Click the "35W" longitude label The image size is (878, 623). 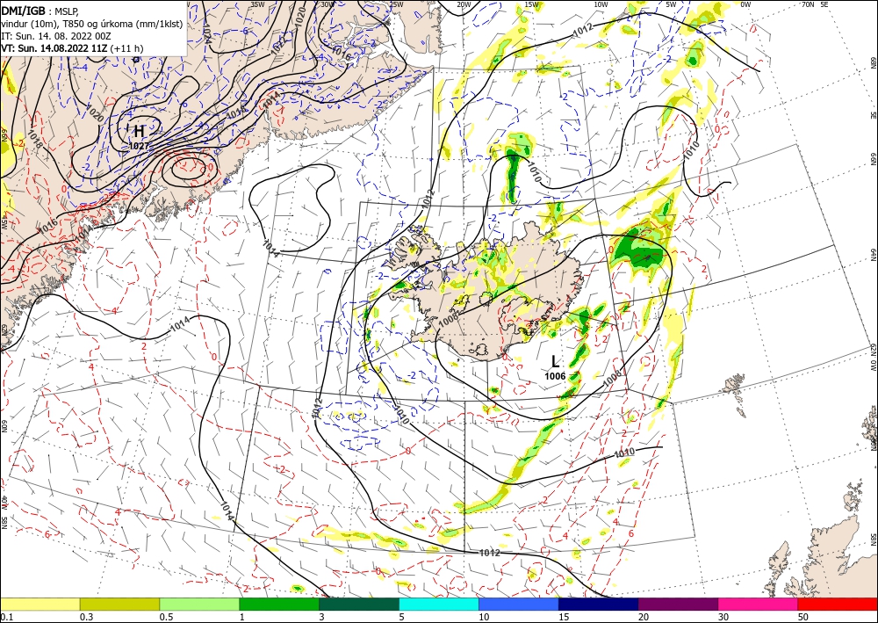click(x=257, y=4)
